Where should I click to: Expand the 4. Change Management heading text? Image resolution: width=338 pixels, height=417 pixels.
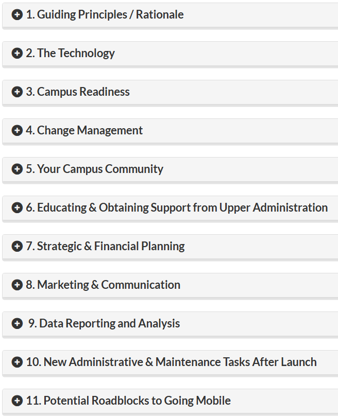[x=84, y=131]
